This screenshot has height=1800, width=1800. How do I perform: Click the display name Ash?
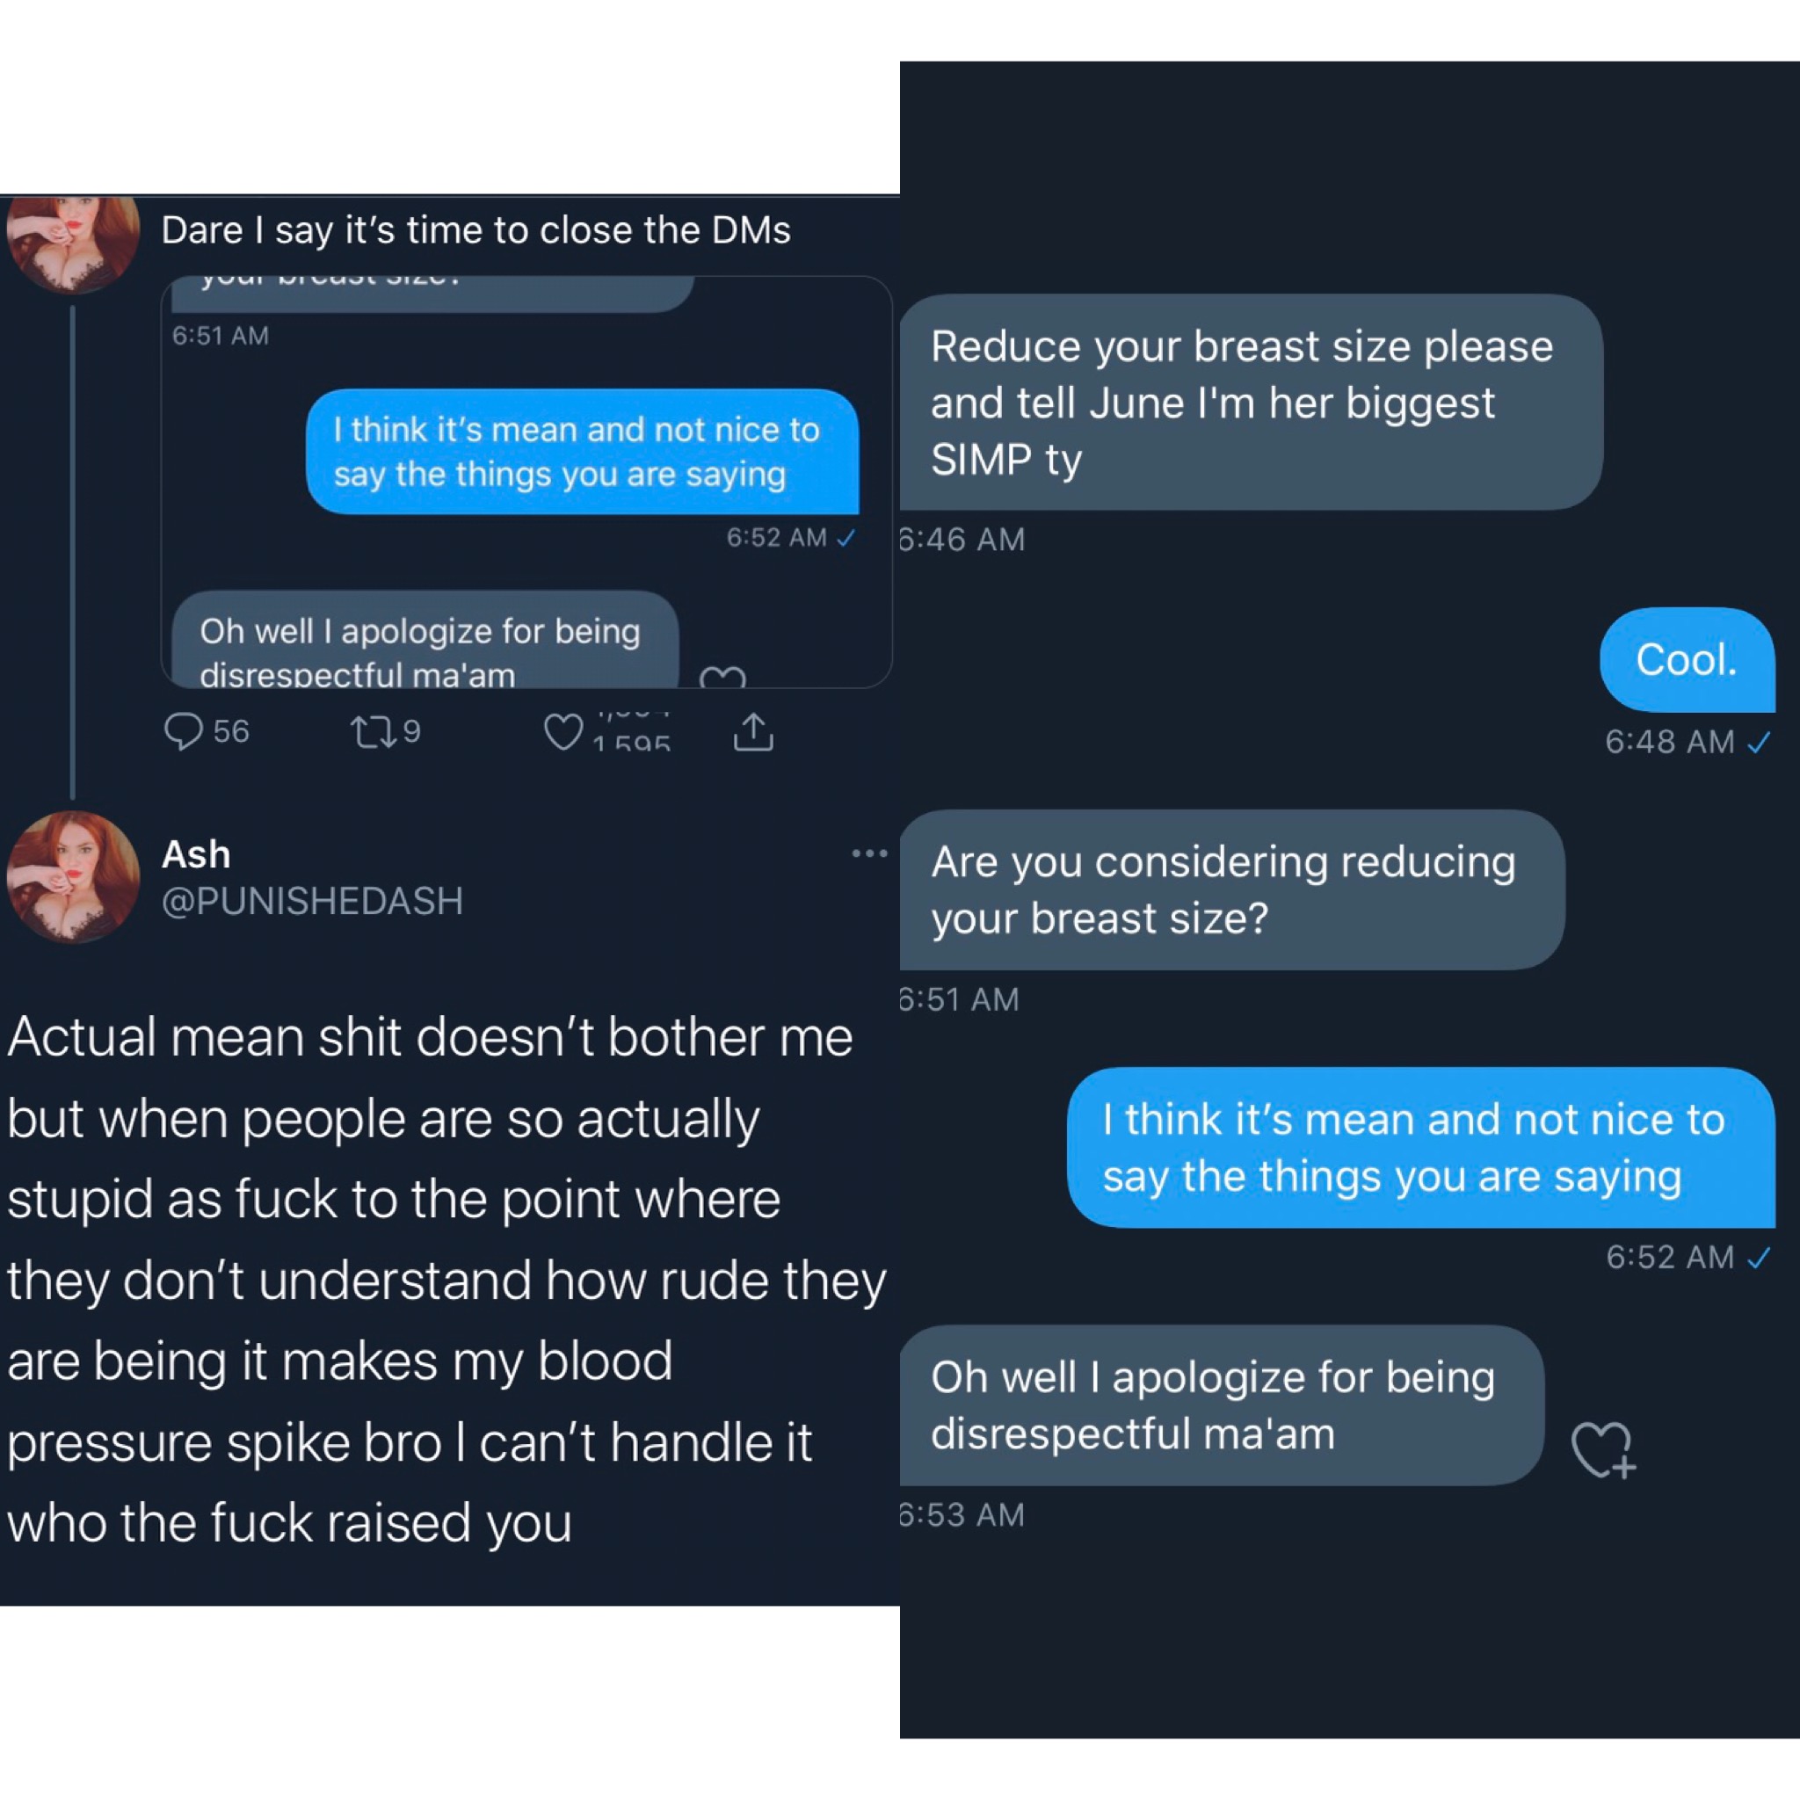[196, 854]
